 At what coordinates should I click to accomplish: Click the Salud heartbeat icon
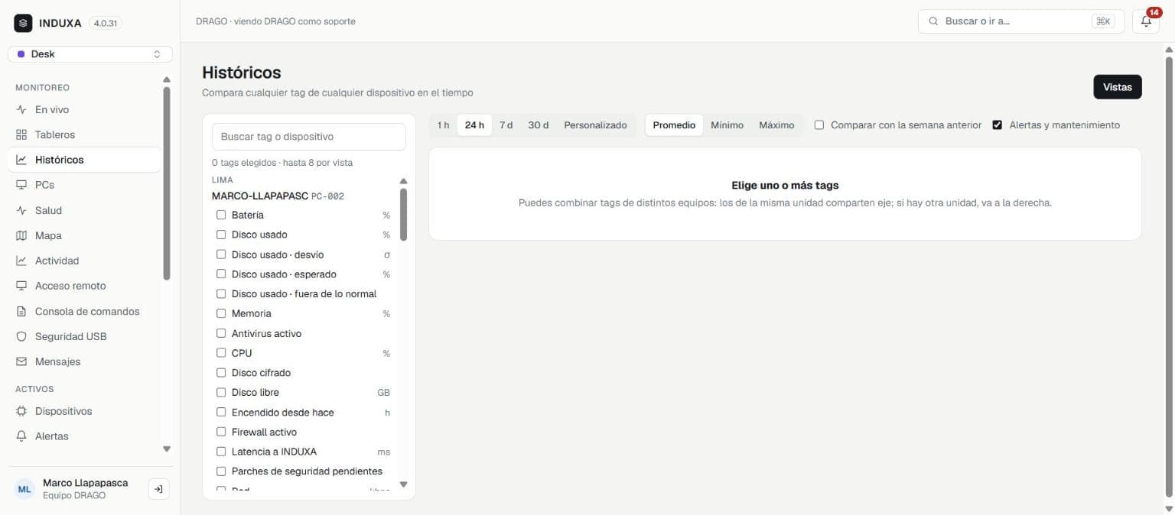pos(21,210)
